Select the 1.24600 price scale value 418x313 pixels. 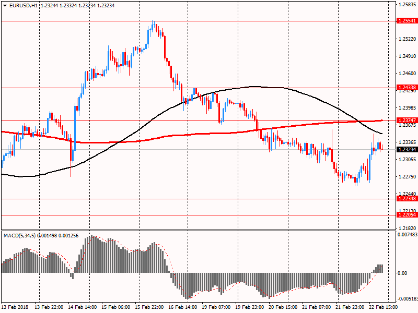point(408,73)
